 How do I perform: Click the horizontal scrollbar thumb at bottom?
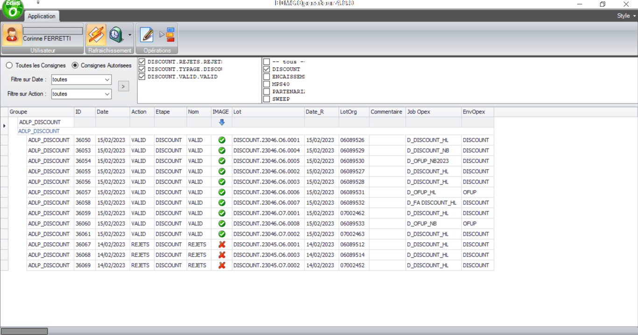[x=24, y=331]
